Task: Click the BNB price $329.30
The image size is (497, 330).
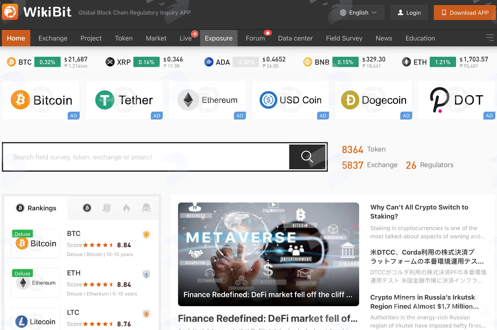Action: click(x=374, y=59)
